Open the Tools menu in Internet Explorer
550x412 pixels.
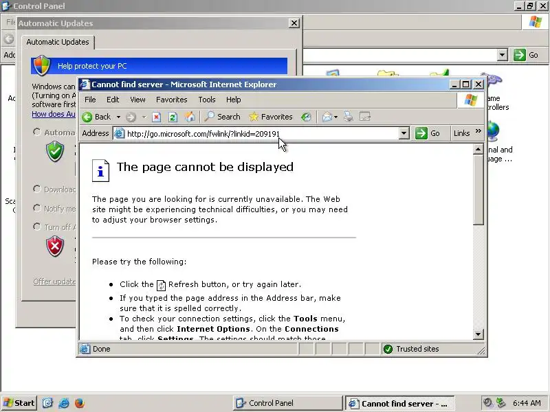(207, 100)
